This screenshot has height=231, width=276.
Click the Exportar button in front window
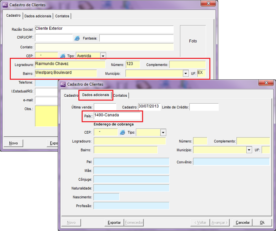(x=114, y=222)
